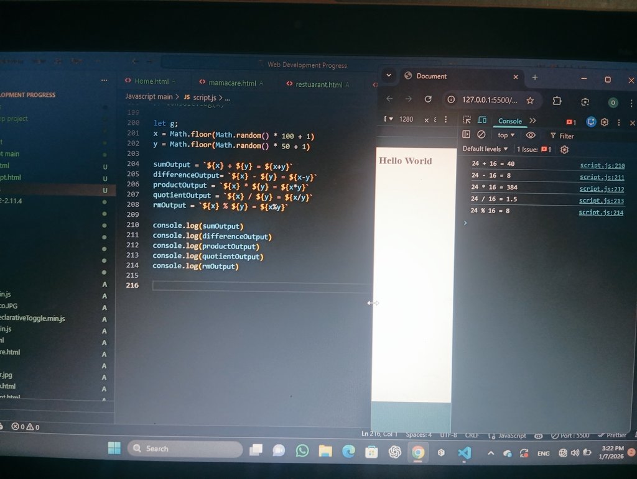Open the DevTools settings gear beside the AI icon

tap(605, 122)
